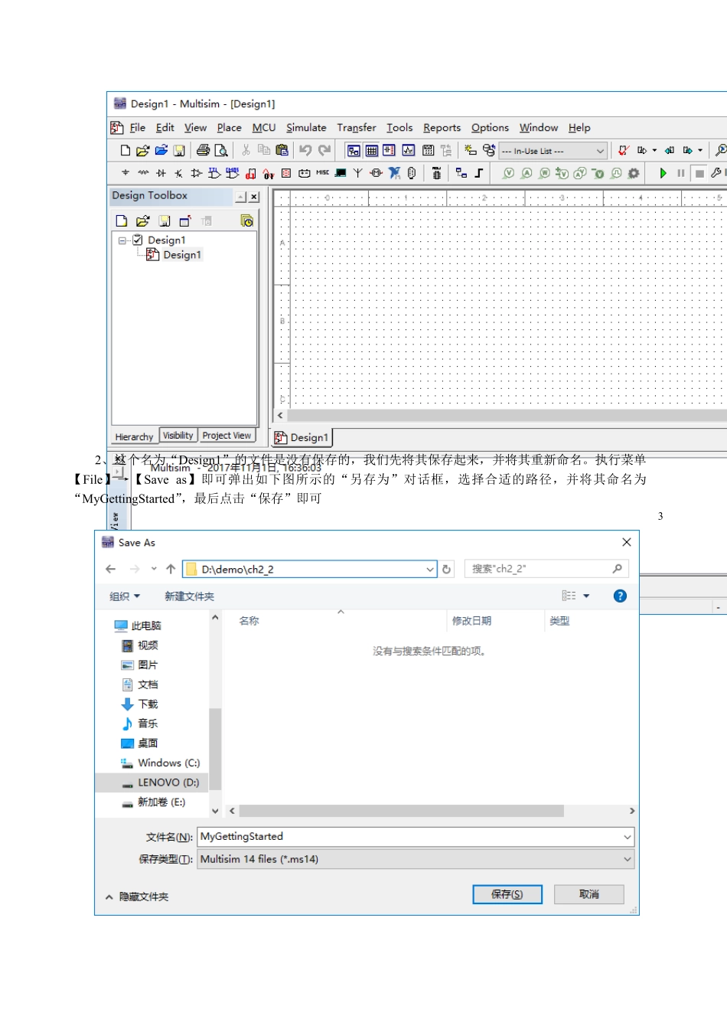The image size is (727, 1029).
Task: Click version history icon in Design Toolbox
Action: pos(246,221)
